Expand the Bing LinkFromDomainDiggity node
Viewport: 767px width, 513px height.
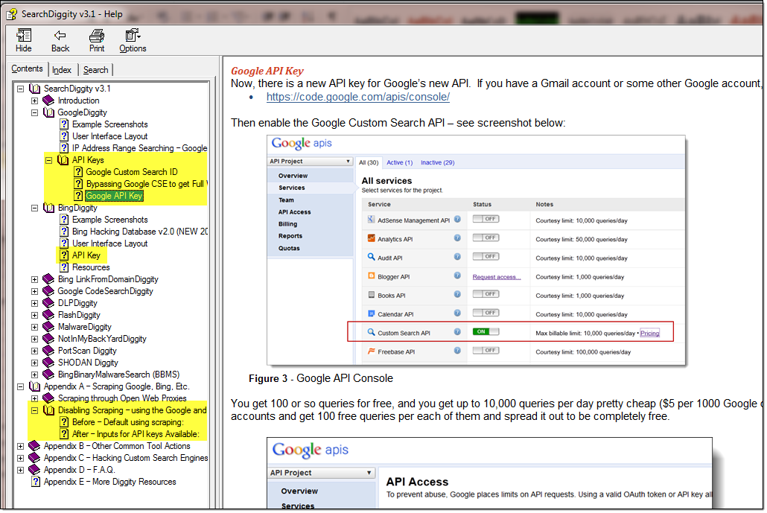[x=34, y=280]
